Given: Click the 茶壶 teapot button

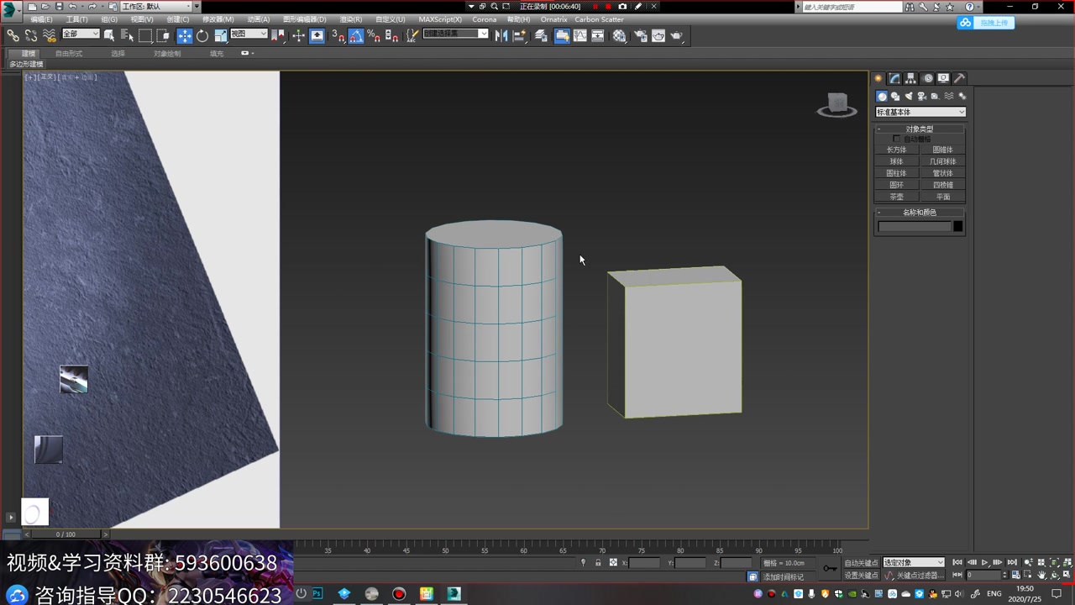Looking at the screenshot, I should pyautogui.click(x=897, y=197).
